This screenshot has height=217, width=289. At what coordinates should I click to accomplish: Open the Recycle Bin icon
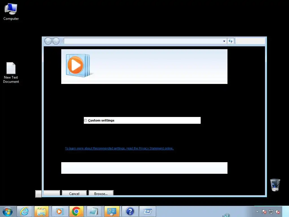(275, 185)
